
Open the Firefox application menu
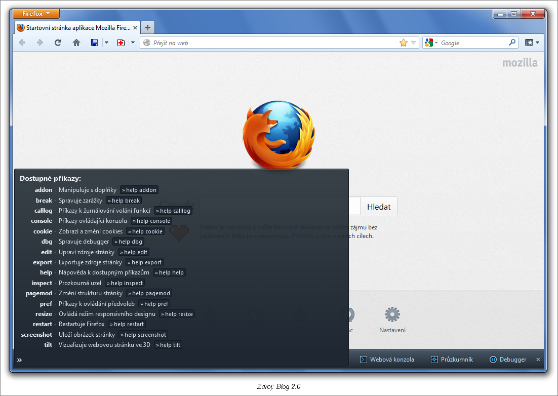coord(36,14)
